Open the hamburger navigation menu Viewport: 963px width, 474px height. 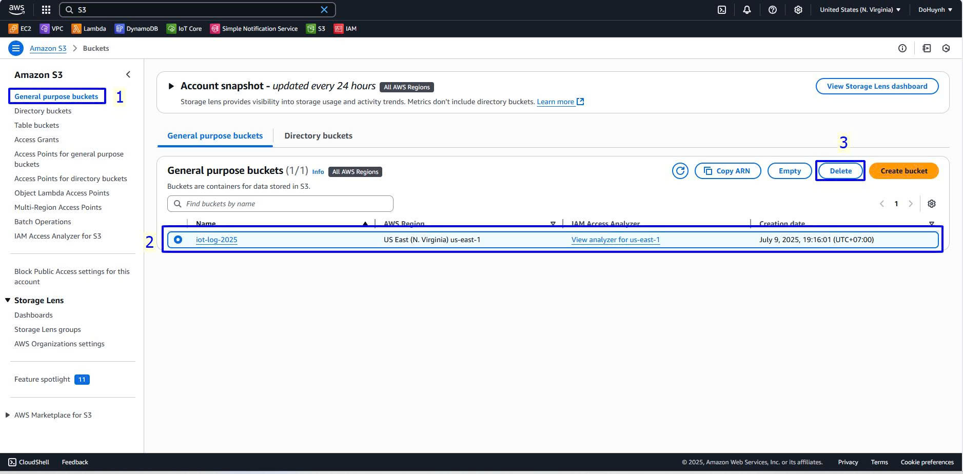click(x=16, y=48)
